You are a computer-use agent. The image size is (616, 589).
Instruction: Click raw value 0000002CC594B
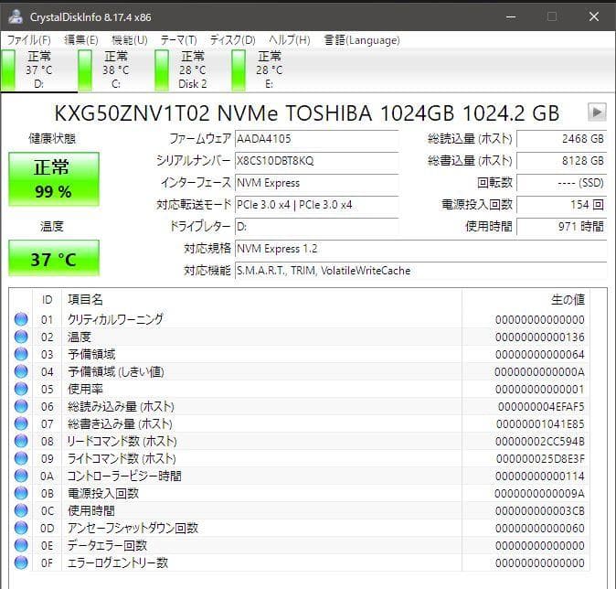click(x=540, y=441)
